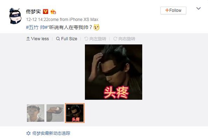Viewport: 208px width, 139px height.
Task: Open the post options chevron menu
Action: [198, 9]
